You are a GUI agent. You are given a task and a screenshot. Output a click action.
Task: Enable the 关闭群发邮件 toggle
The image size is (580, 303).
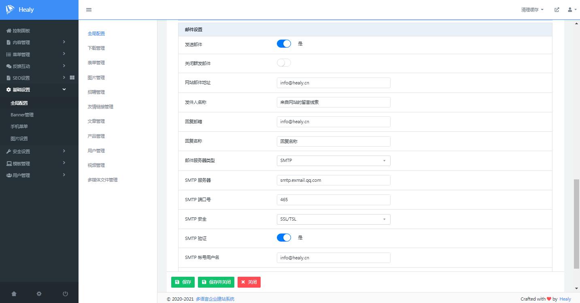coord(284,63)
